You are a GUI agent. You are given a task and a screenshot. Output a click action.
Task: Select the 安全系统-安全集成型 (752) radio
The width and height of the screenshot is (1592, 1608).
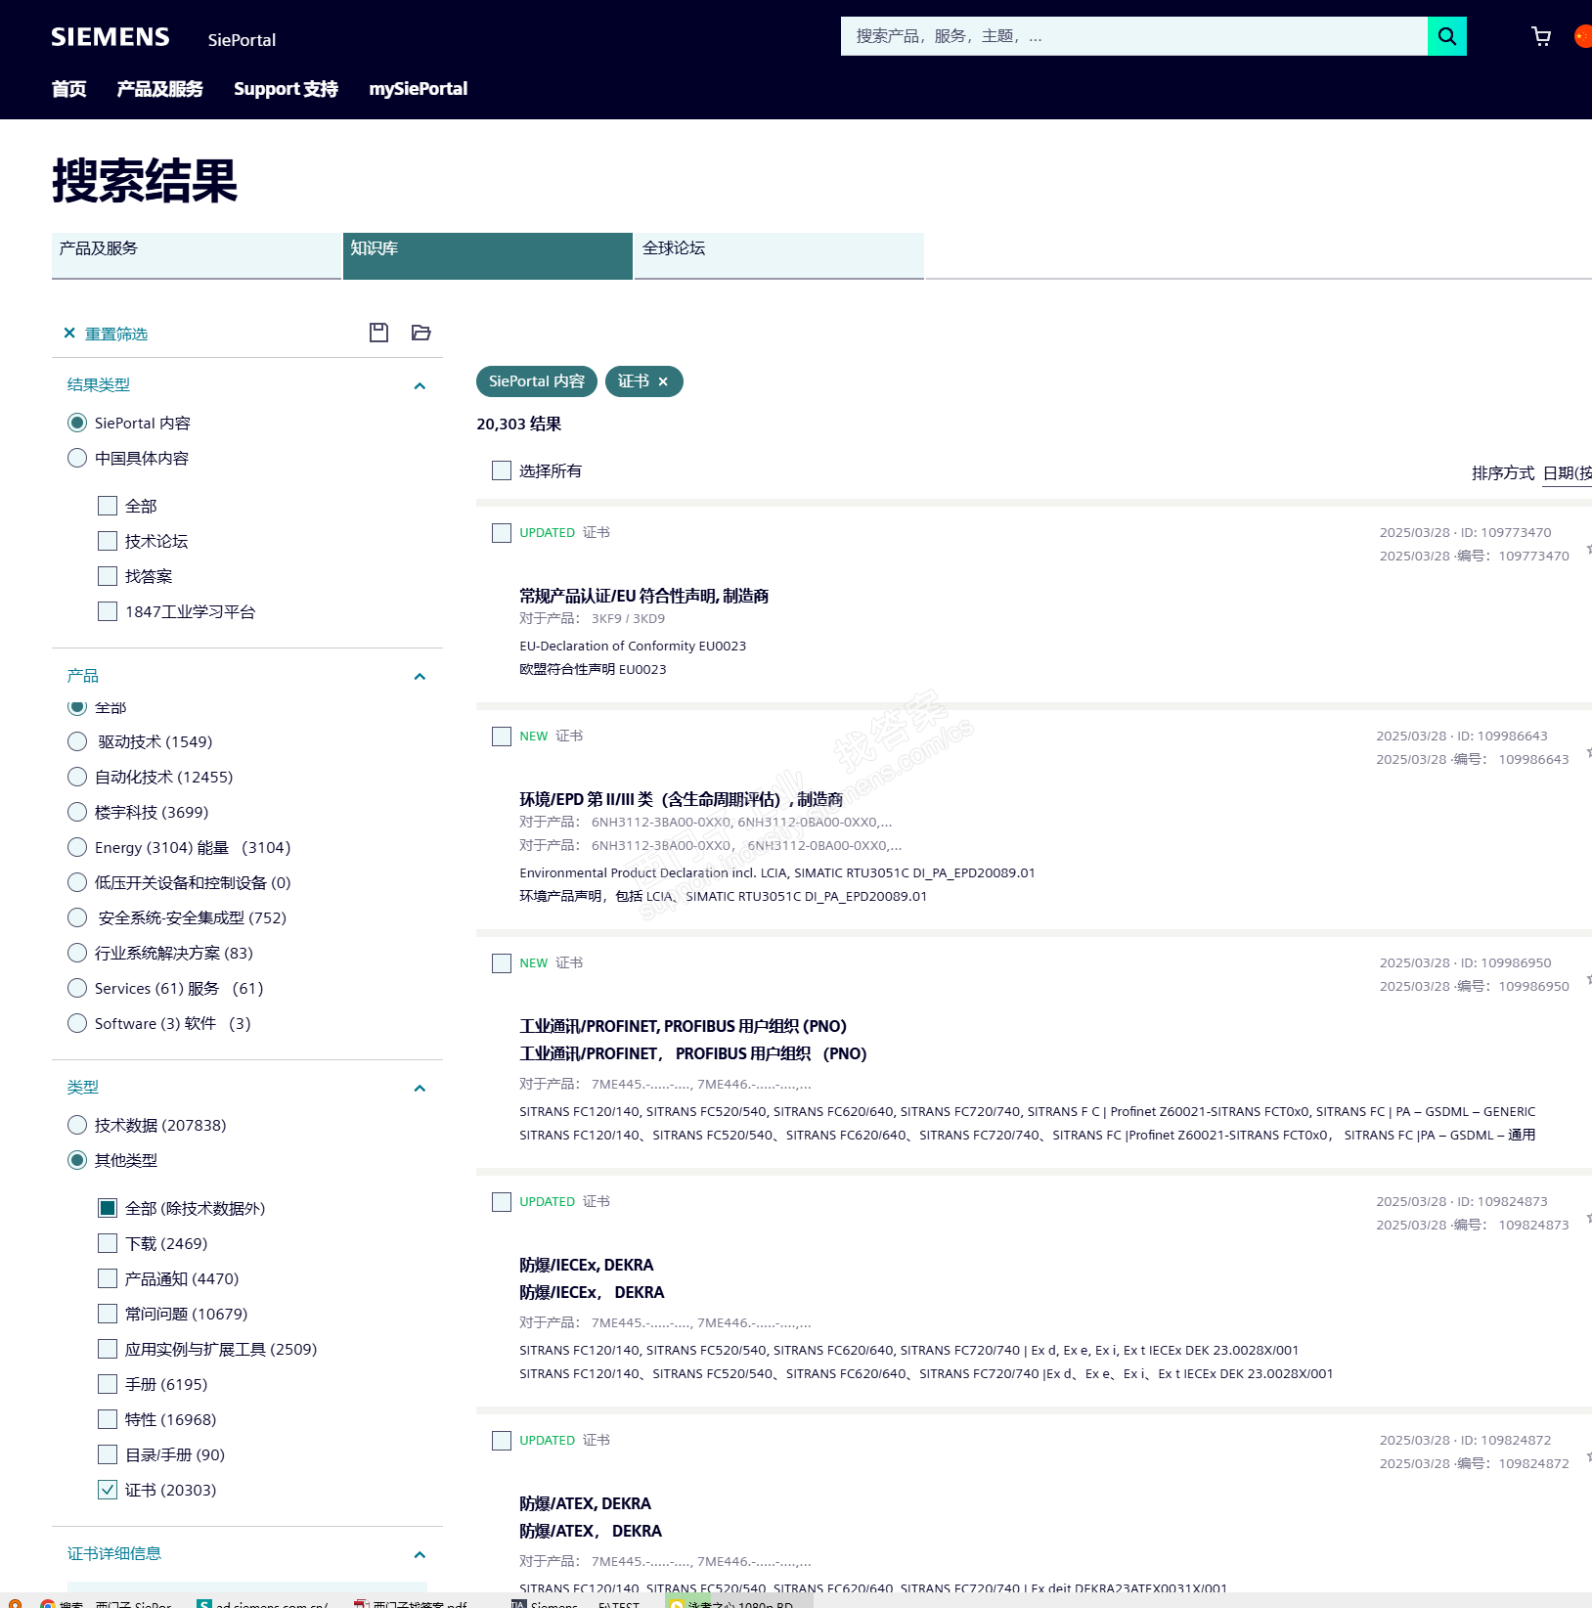[77, 917]
